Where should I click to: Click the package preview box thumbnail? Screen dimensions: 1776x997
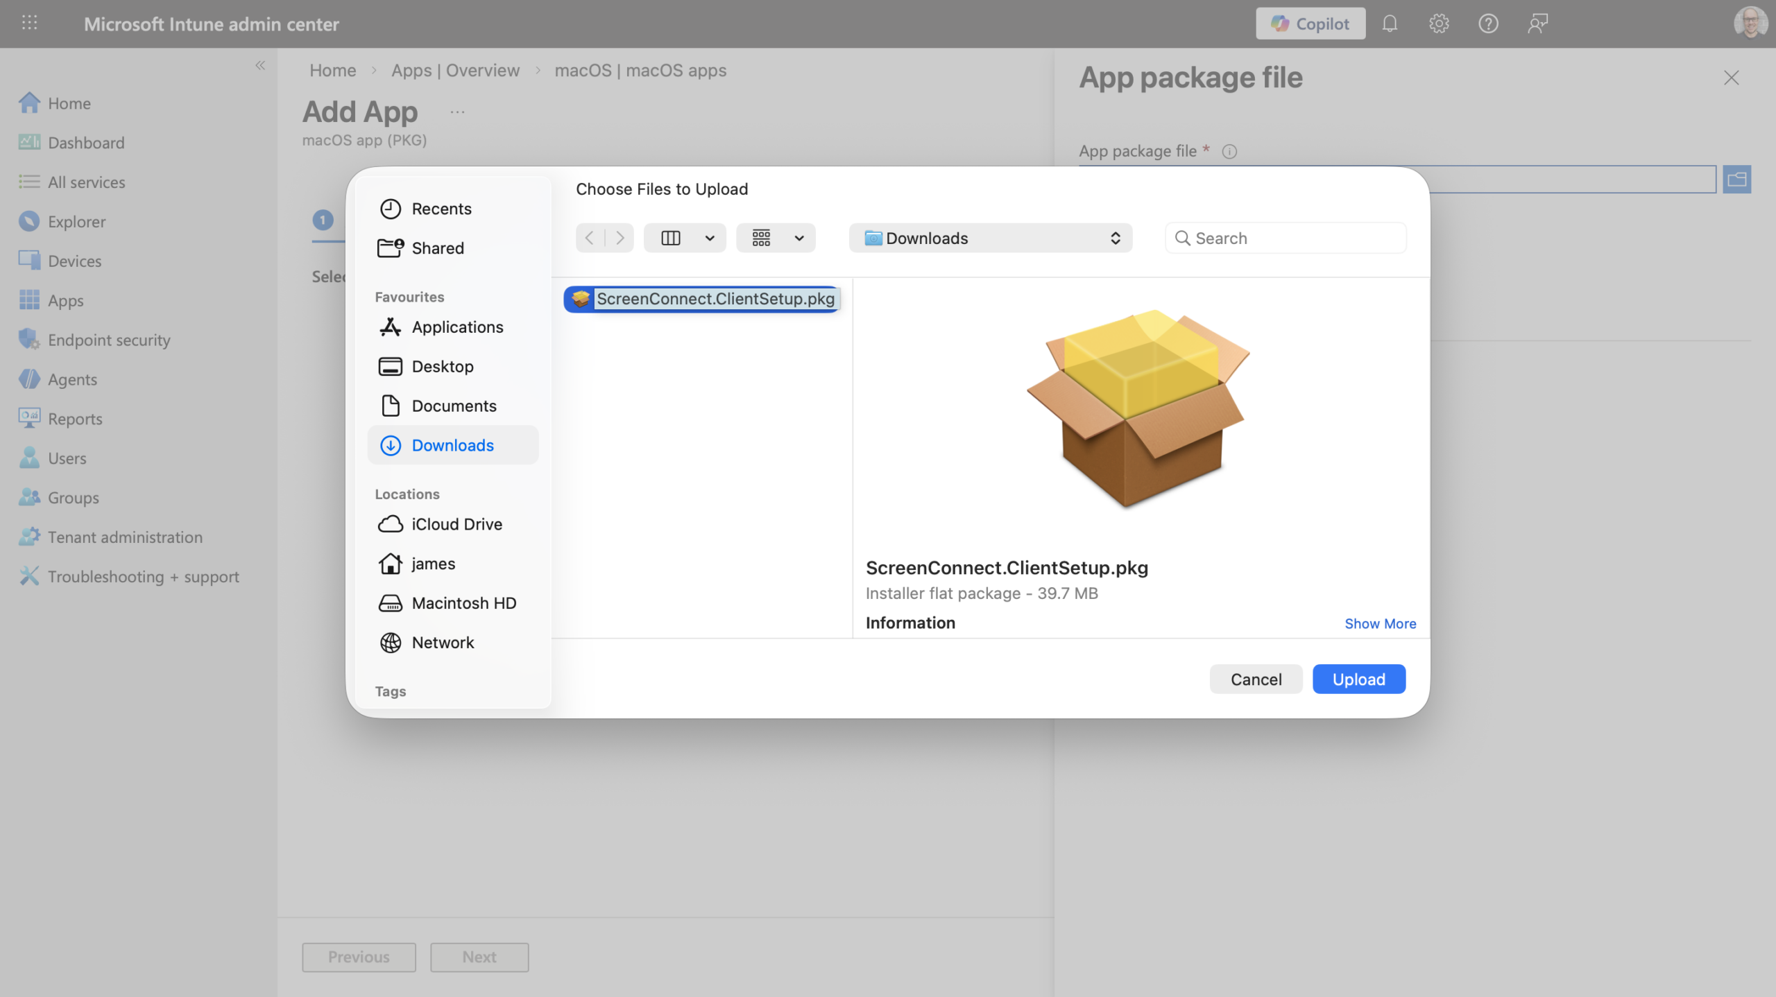[1138, 409]
